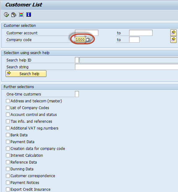Enable Address and telecom (master) checkbox
Viewport: 178px width, 192px height.
[x=8, y=101]
